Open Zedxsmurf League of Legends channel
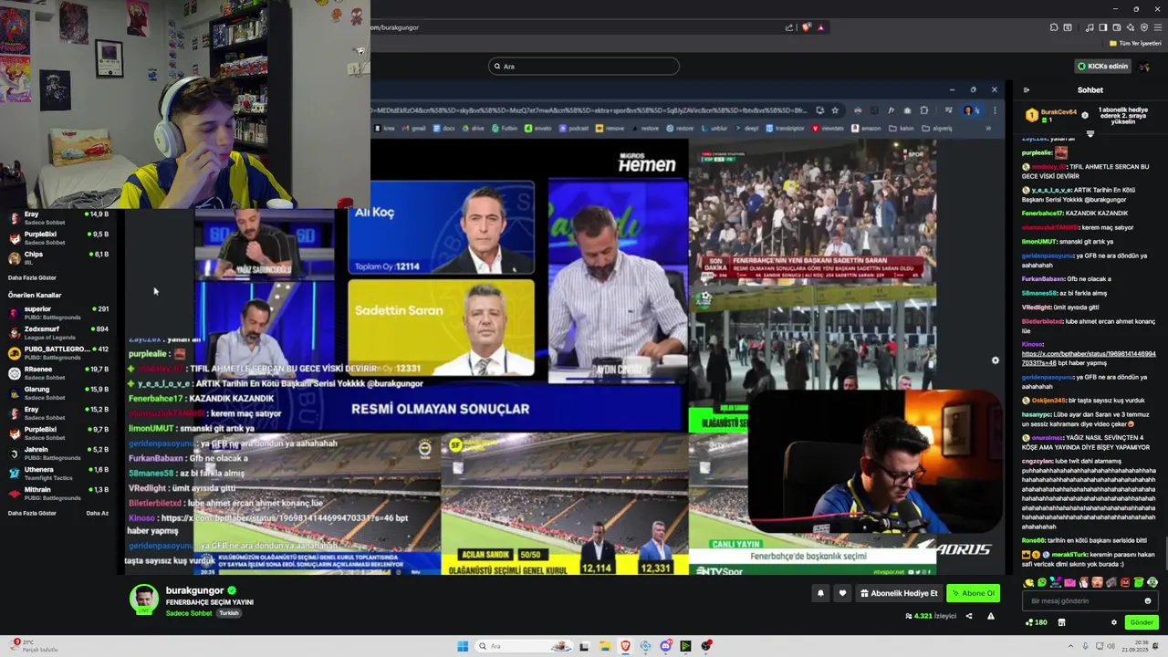 pos(58,332)
